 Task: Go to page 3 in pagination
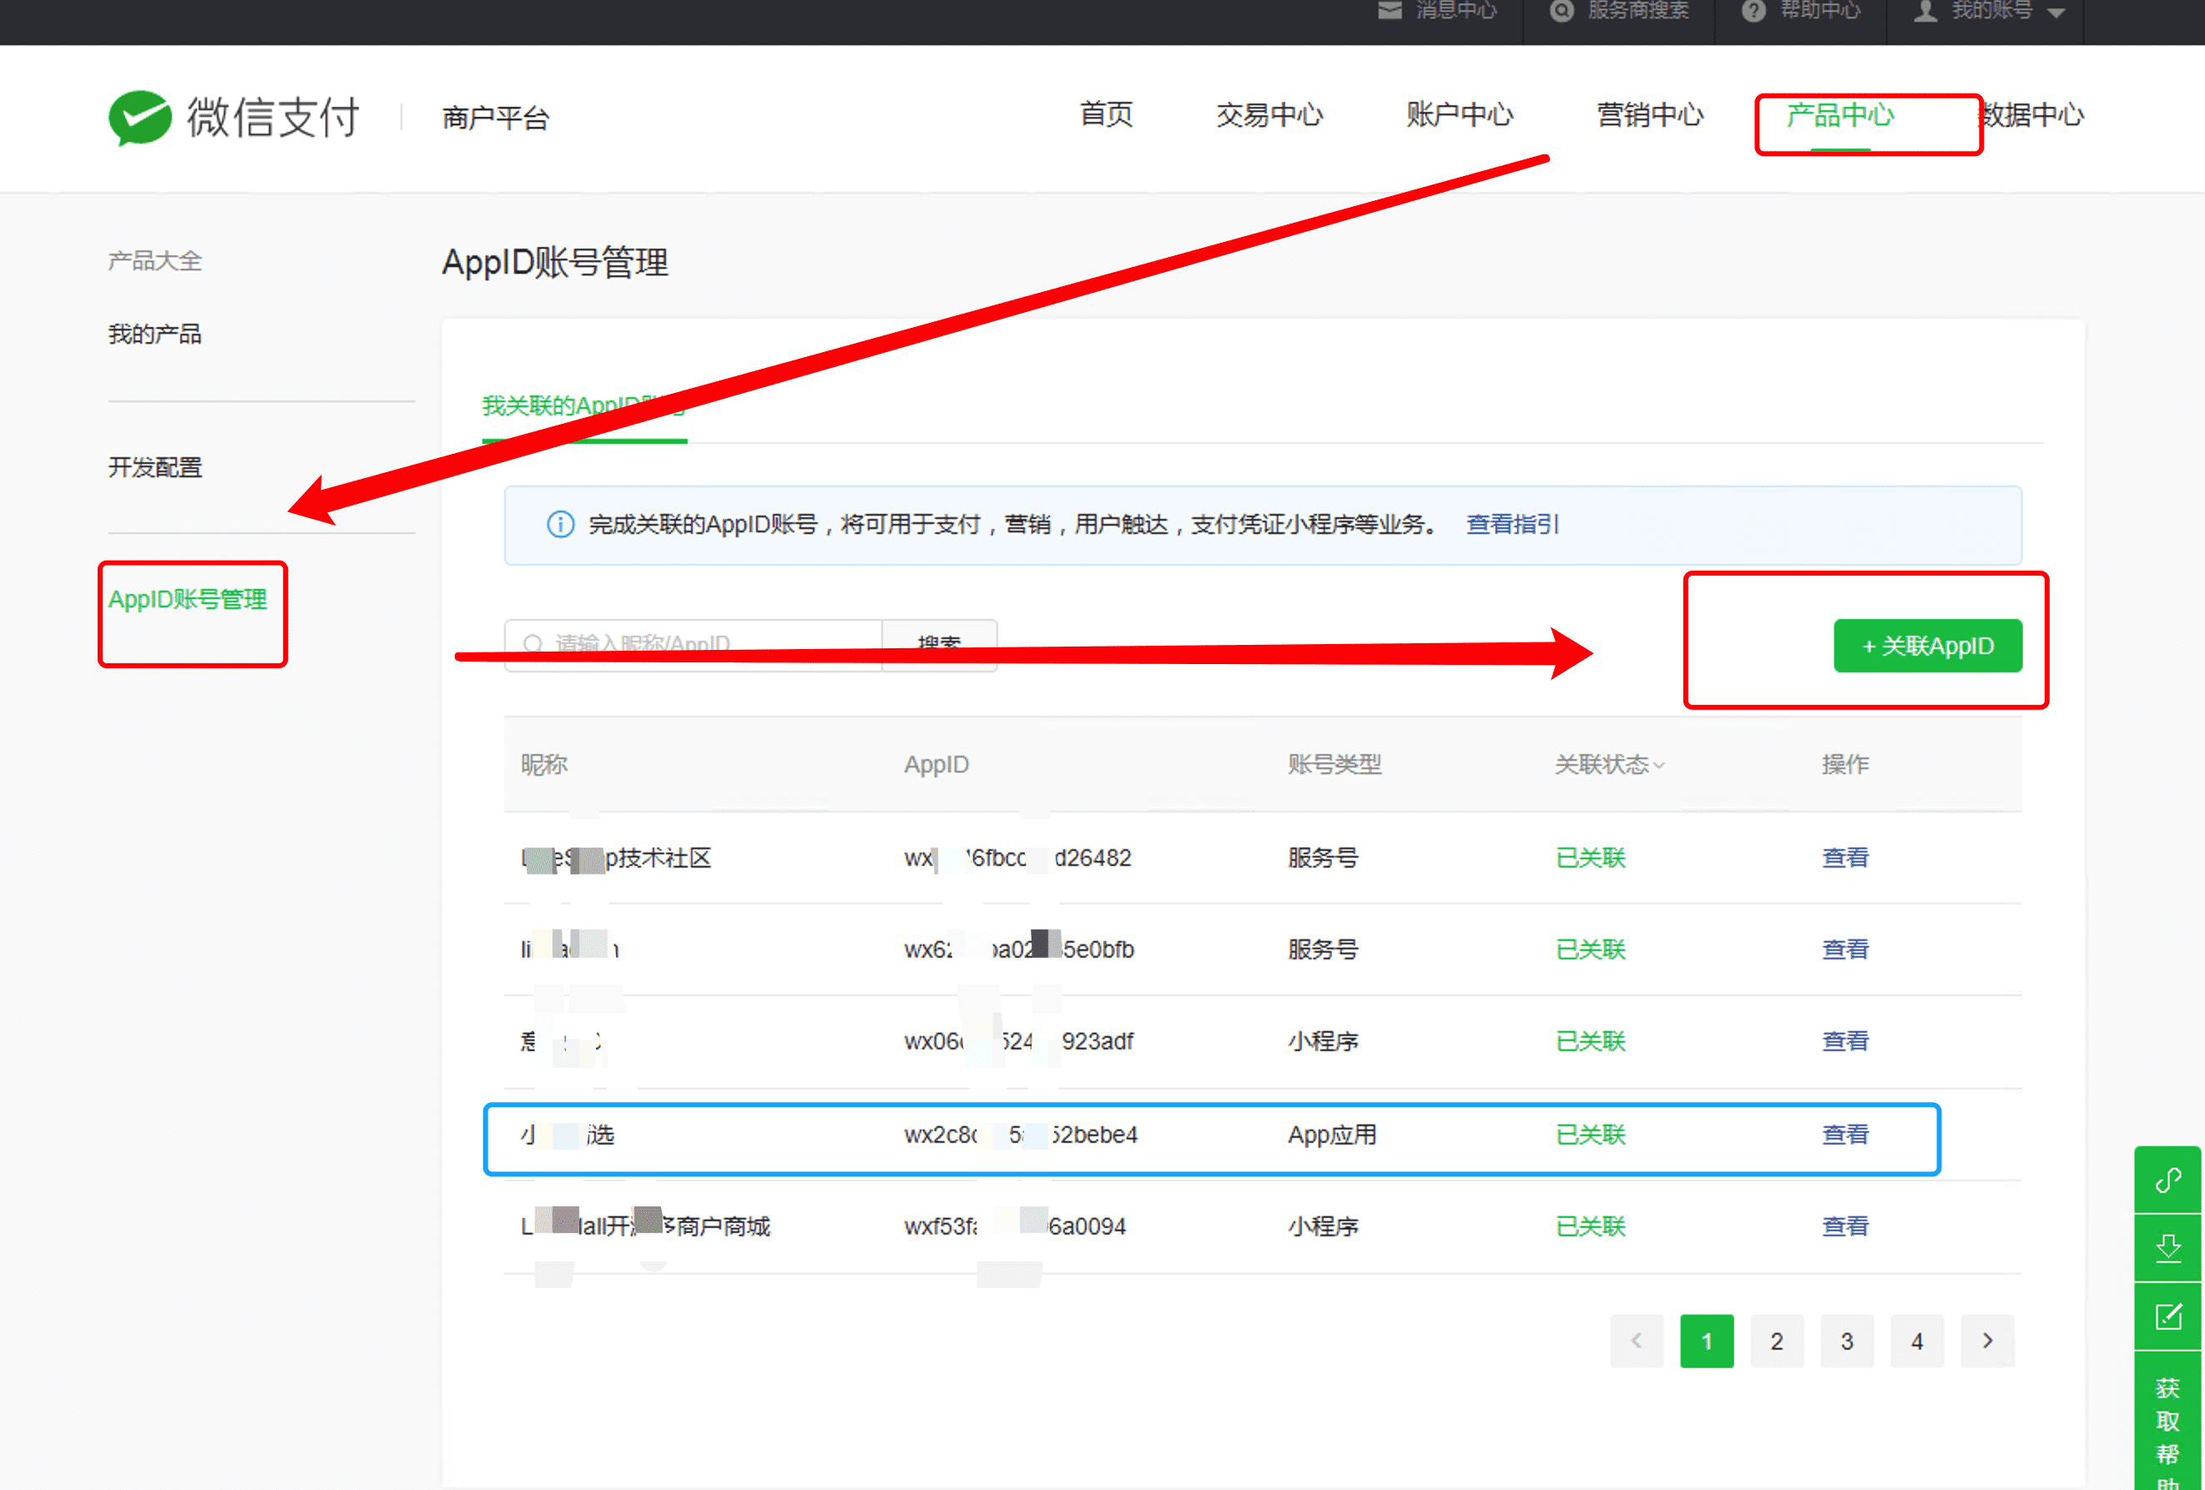pyautogui.click(x=1847, y=1342)
